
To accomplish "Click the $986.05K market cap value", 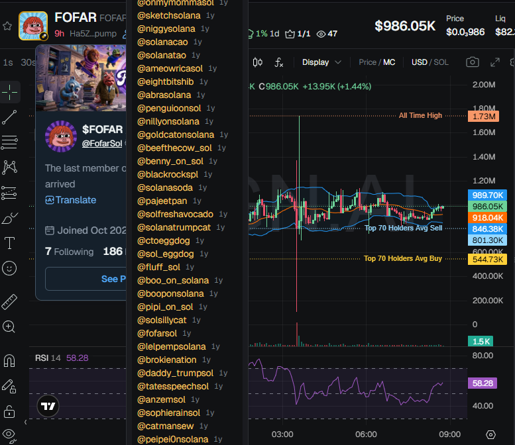I will coord(404,26).
